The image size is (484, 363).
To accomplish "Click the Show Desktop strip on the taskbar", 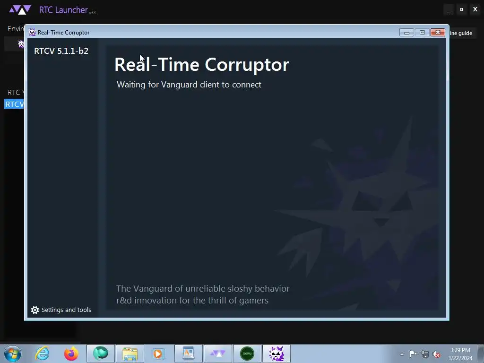I will [481, 354].
